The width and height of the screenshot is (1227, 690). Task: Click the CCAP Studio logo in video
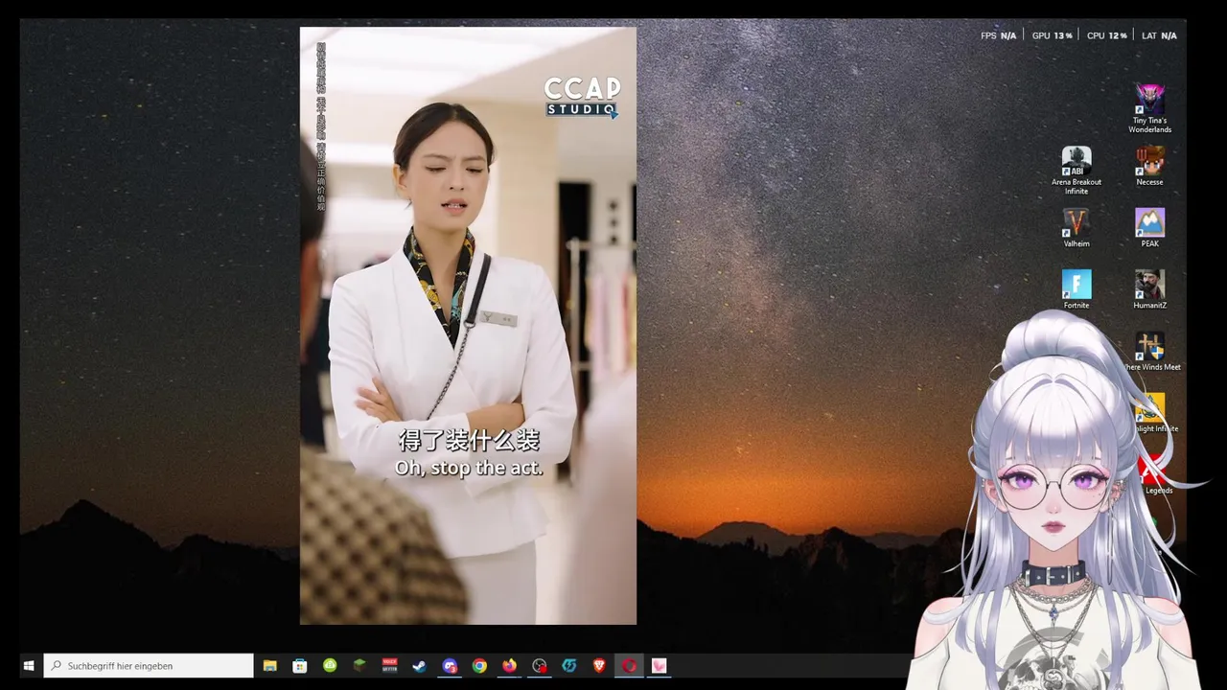tap(582, 97)
